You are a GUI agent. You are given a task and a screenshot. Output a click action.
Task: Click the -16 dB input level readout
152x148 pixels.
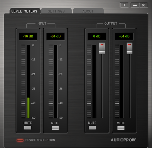click(28, 37)
